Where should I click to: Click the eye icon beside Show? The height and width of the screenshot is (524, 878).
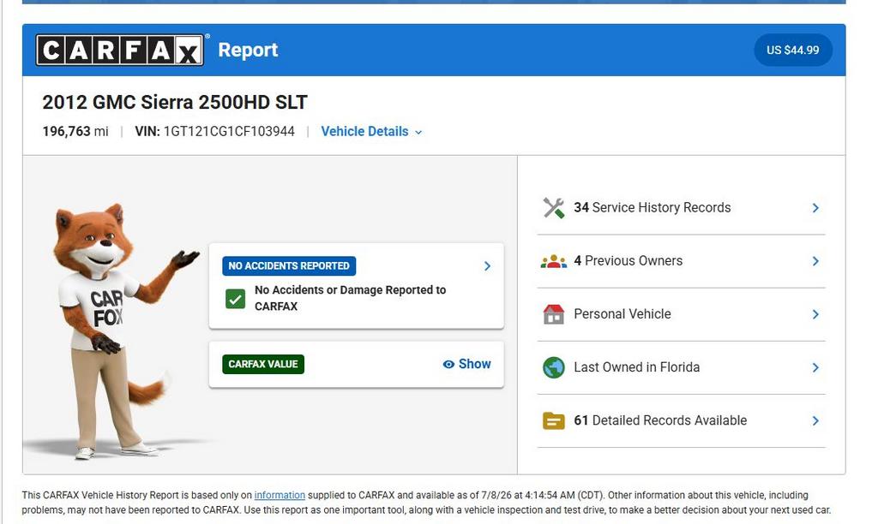[x=448, y=364]
